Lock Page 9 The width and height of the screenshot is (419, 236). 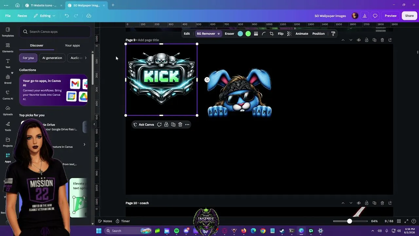pos(367,40)
